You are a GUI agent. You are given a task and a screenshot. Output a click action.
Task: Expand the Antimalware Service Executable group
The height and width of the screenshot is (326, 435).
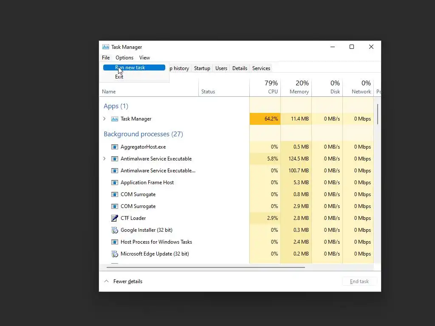(105, 159)
